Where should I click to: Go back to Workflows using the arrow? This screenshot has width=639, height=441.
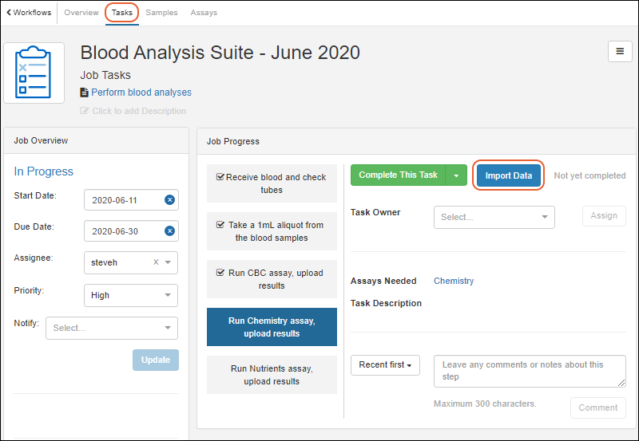[9, 13]
